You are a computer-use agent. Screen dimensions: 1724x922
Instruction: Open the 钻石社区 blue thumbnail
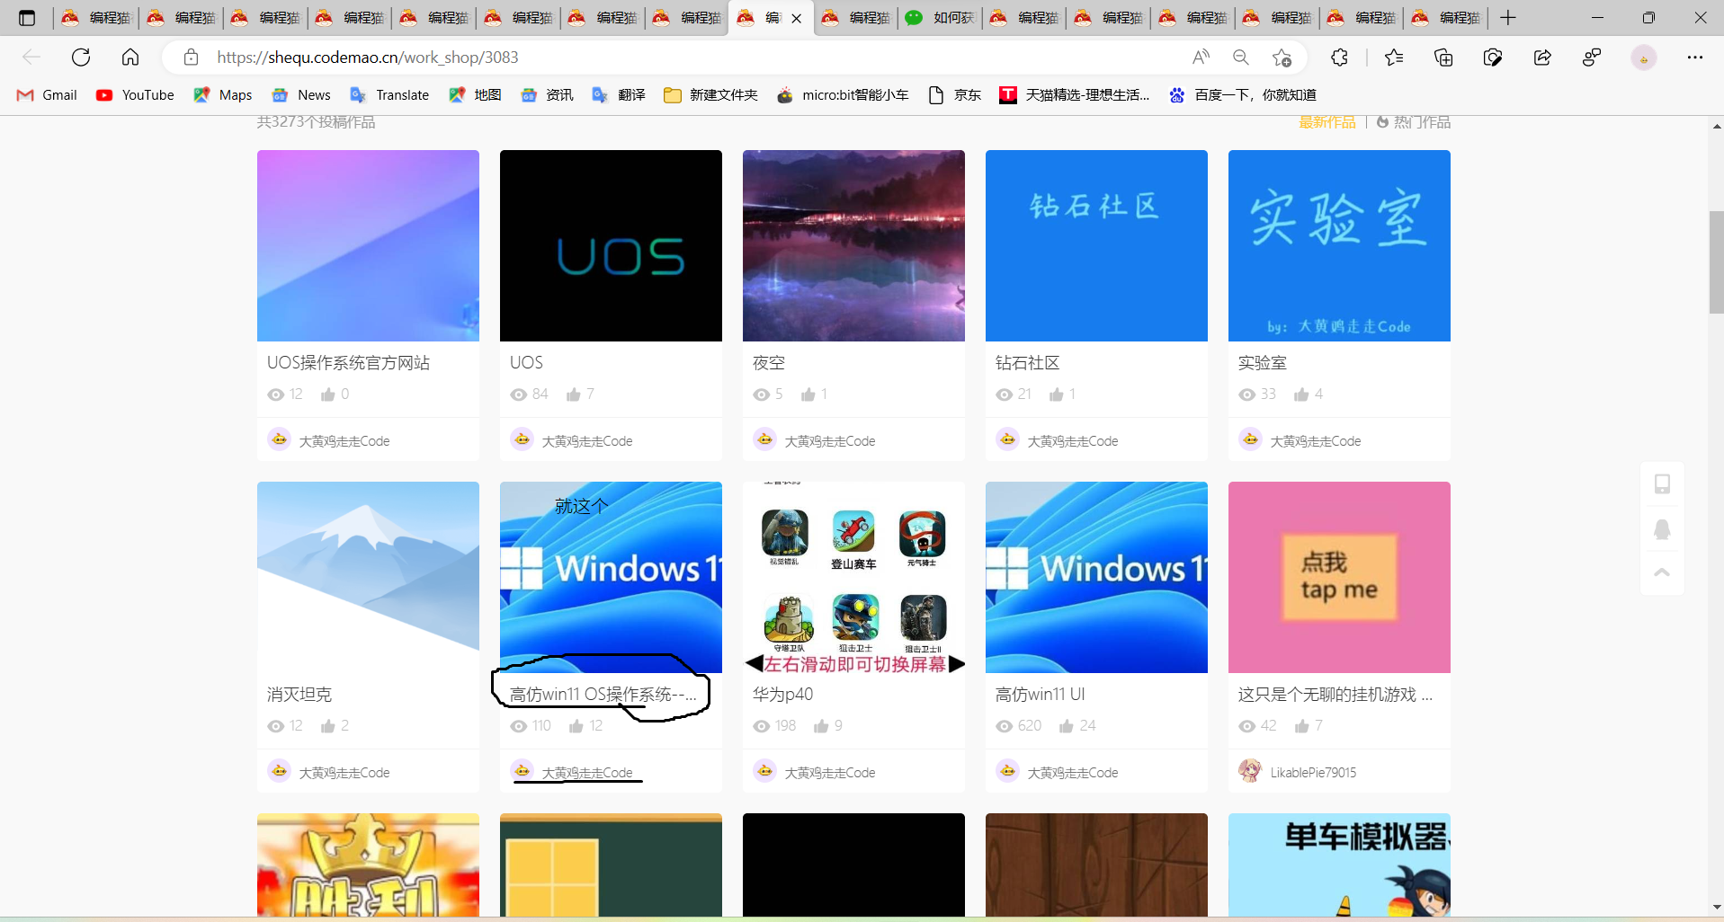click(1096, 245)
